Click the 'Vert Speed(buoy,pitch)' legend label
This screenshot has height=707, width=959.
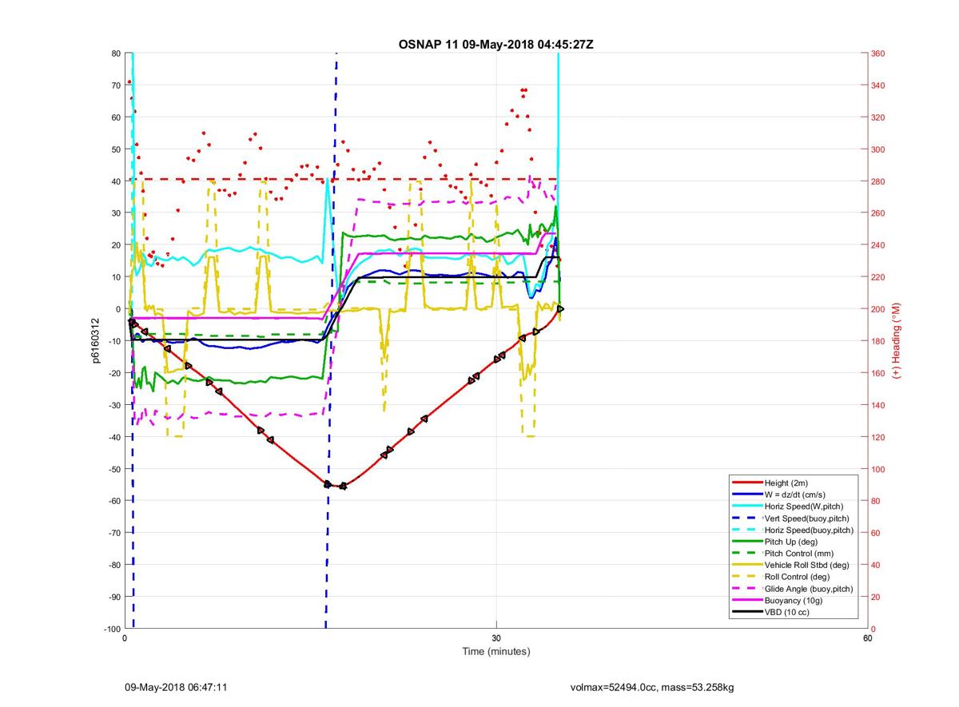[809, 518]
